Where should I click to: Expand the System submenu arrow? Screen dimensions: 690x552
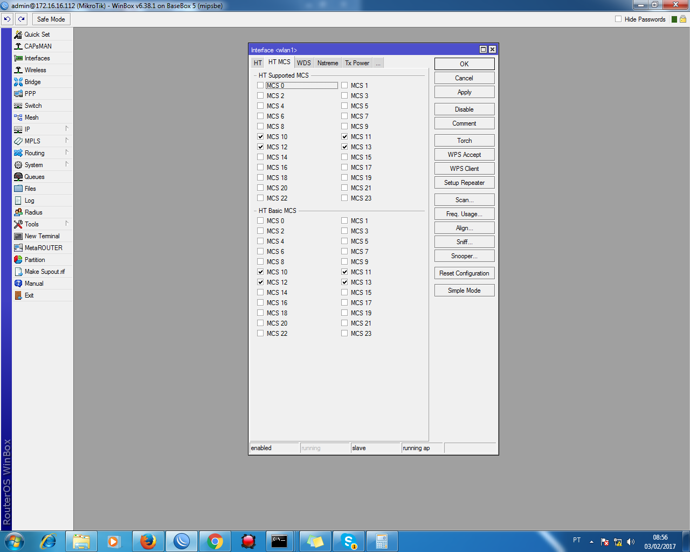click(67, 164)
